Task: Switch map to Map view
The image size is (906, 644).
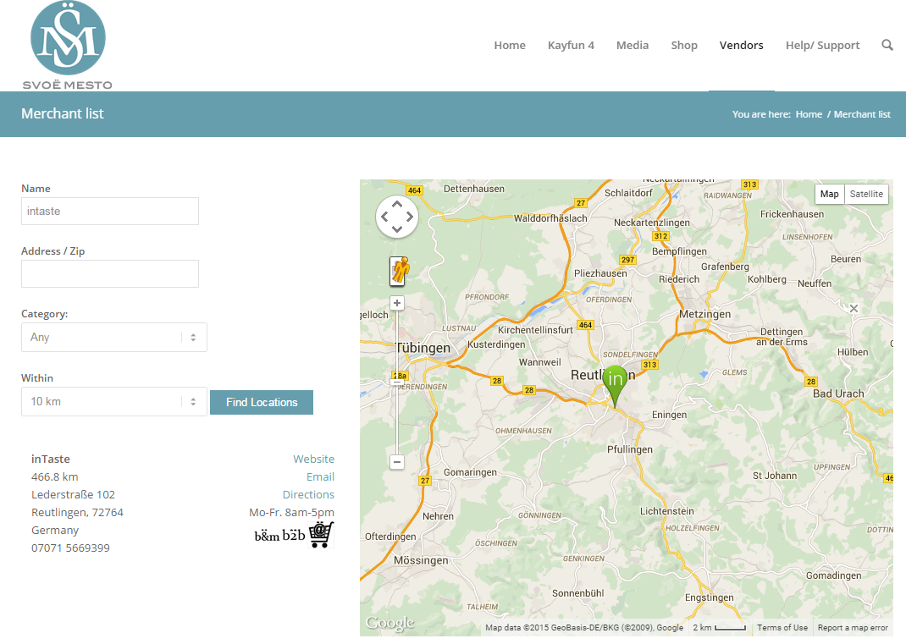Action: coord(829,194)
